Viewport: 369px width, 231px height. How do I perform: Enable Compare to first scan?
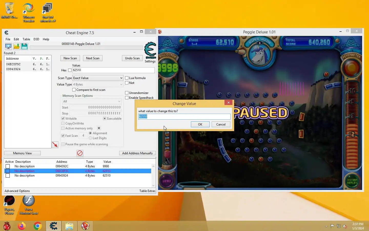(74, 90)
